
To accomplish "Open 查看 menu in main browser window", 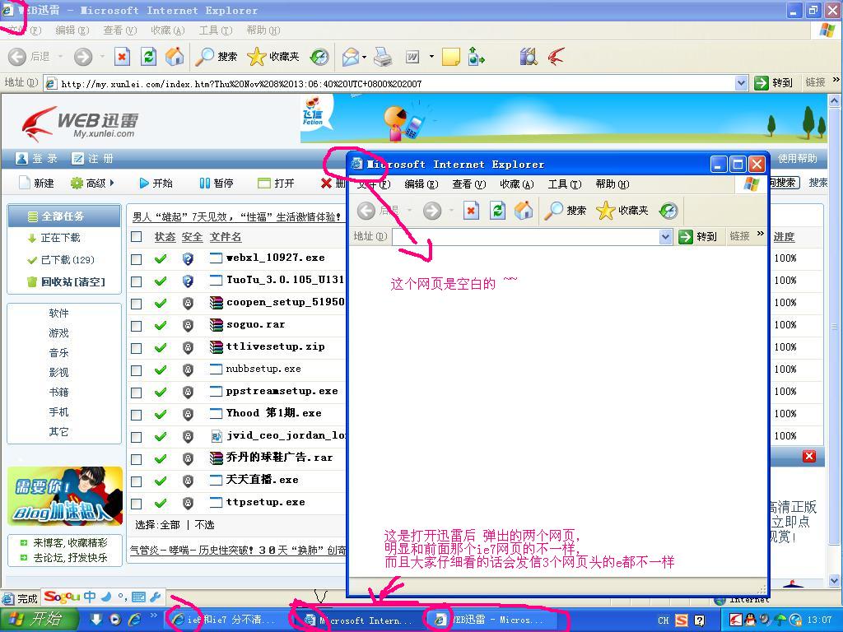I will click(120, 30).
